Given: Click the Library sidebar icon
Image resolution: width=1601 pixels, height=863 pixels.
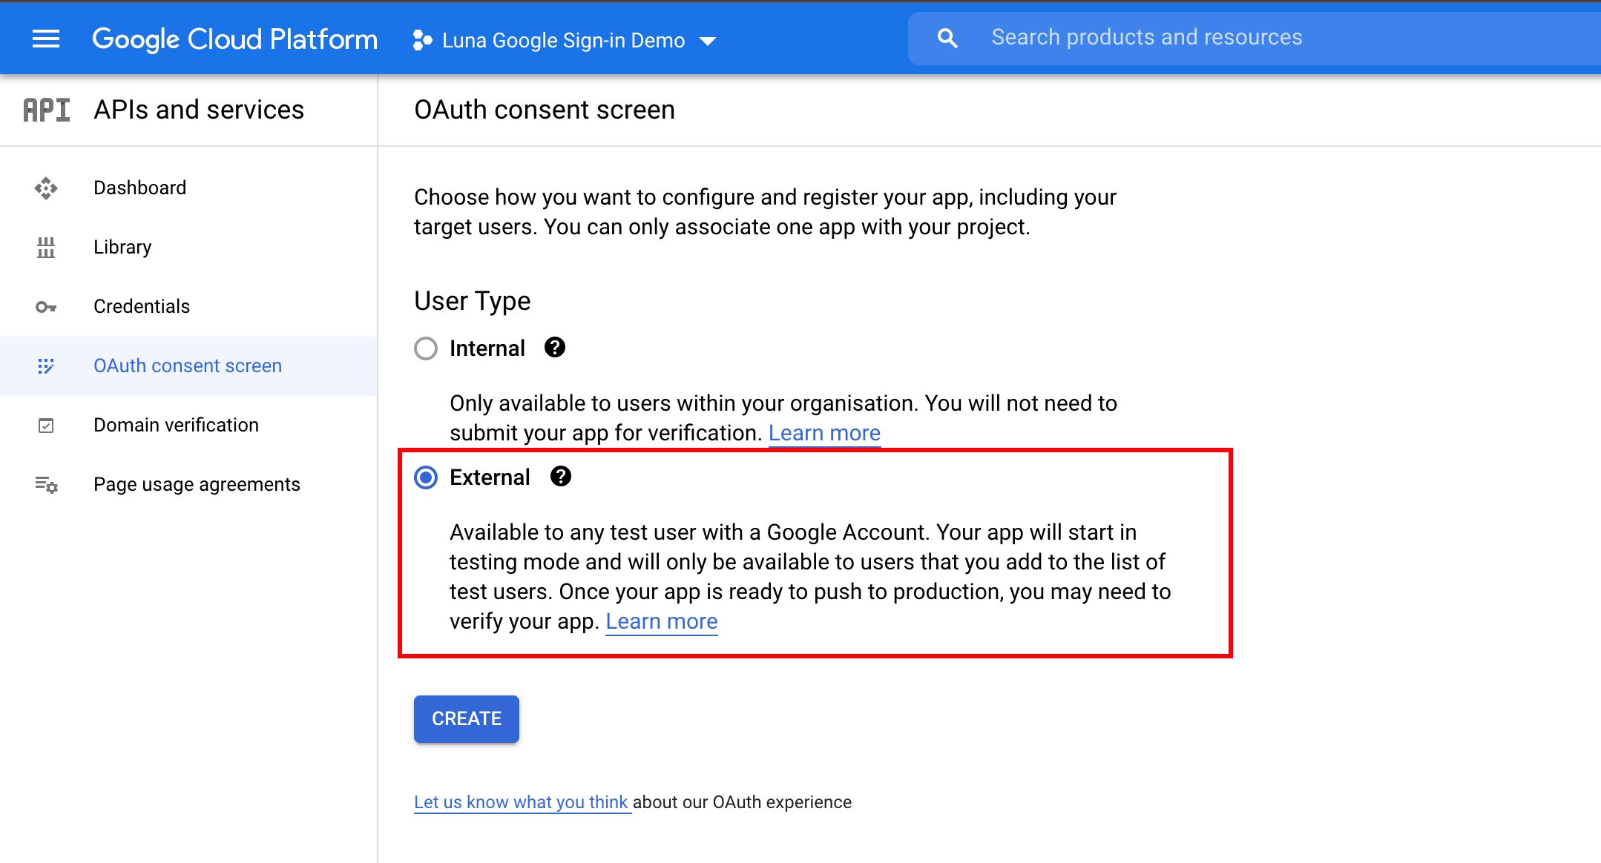Looking at the screenshot, I should [46, 248].
